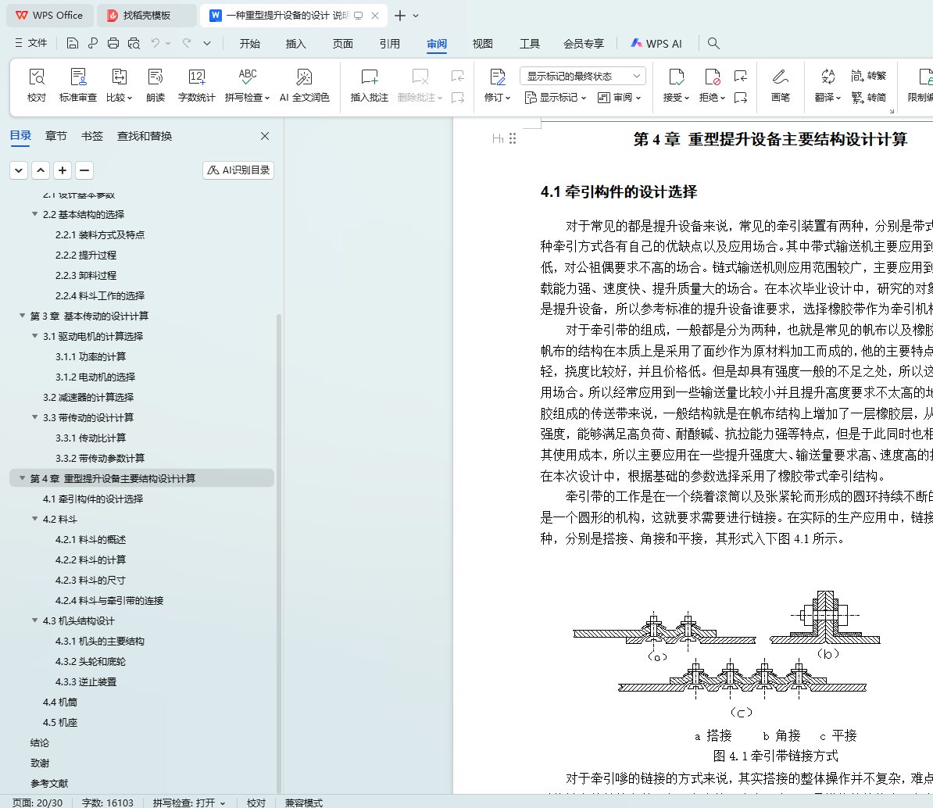Screen dimensions: 933x808
Task: Open the 会员专享 ribbon tab
Action: 584,44
